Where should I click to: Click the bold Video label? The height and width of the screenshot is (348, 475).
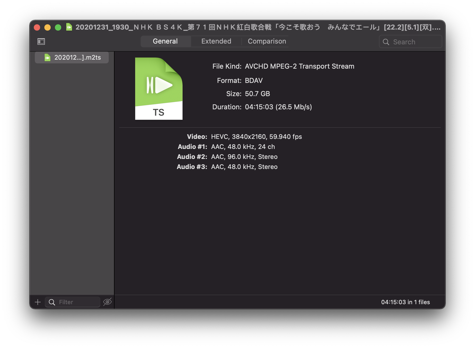(197, 137)
